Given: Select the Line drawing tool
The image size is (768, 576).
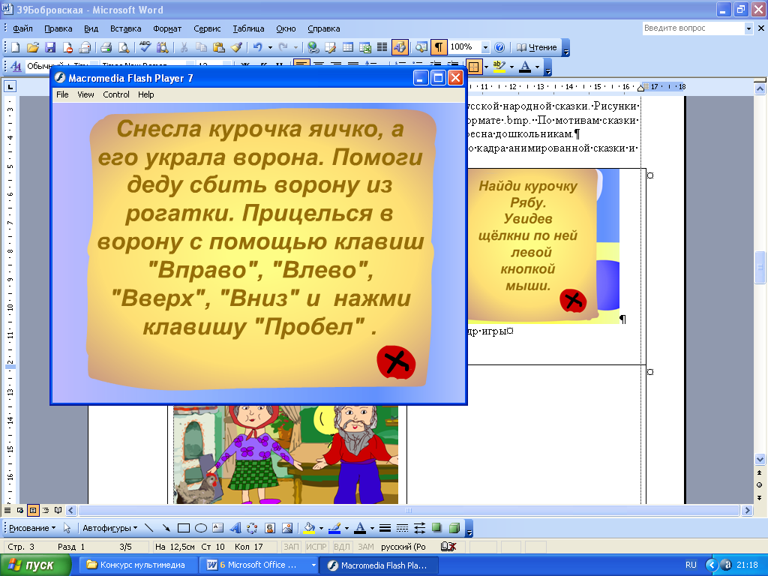Looking at the screenshot, I should coord(149,528).
